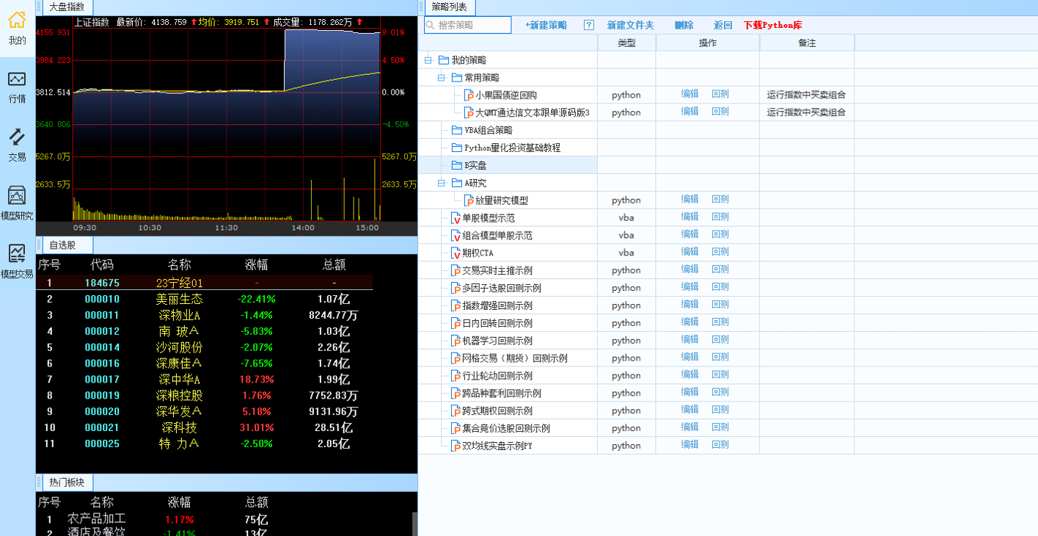Select the 自选股 panel tab

coord(62,245)
